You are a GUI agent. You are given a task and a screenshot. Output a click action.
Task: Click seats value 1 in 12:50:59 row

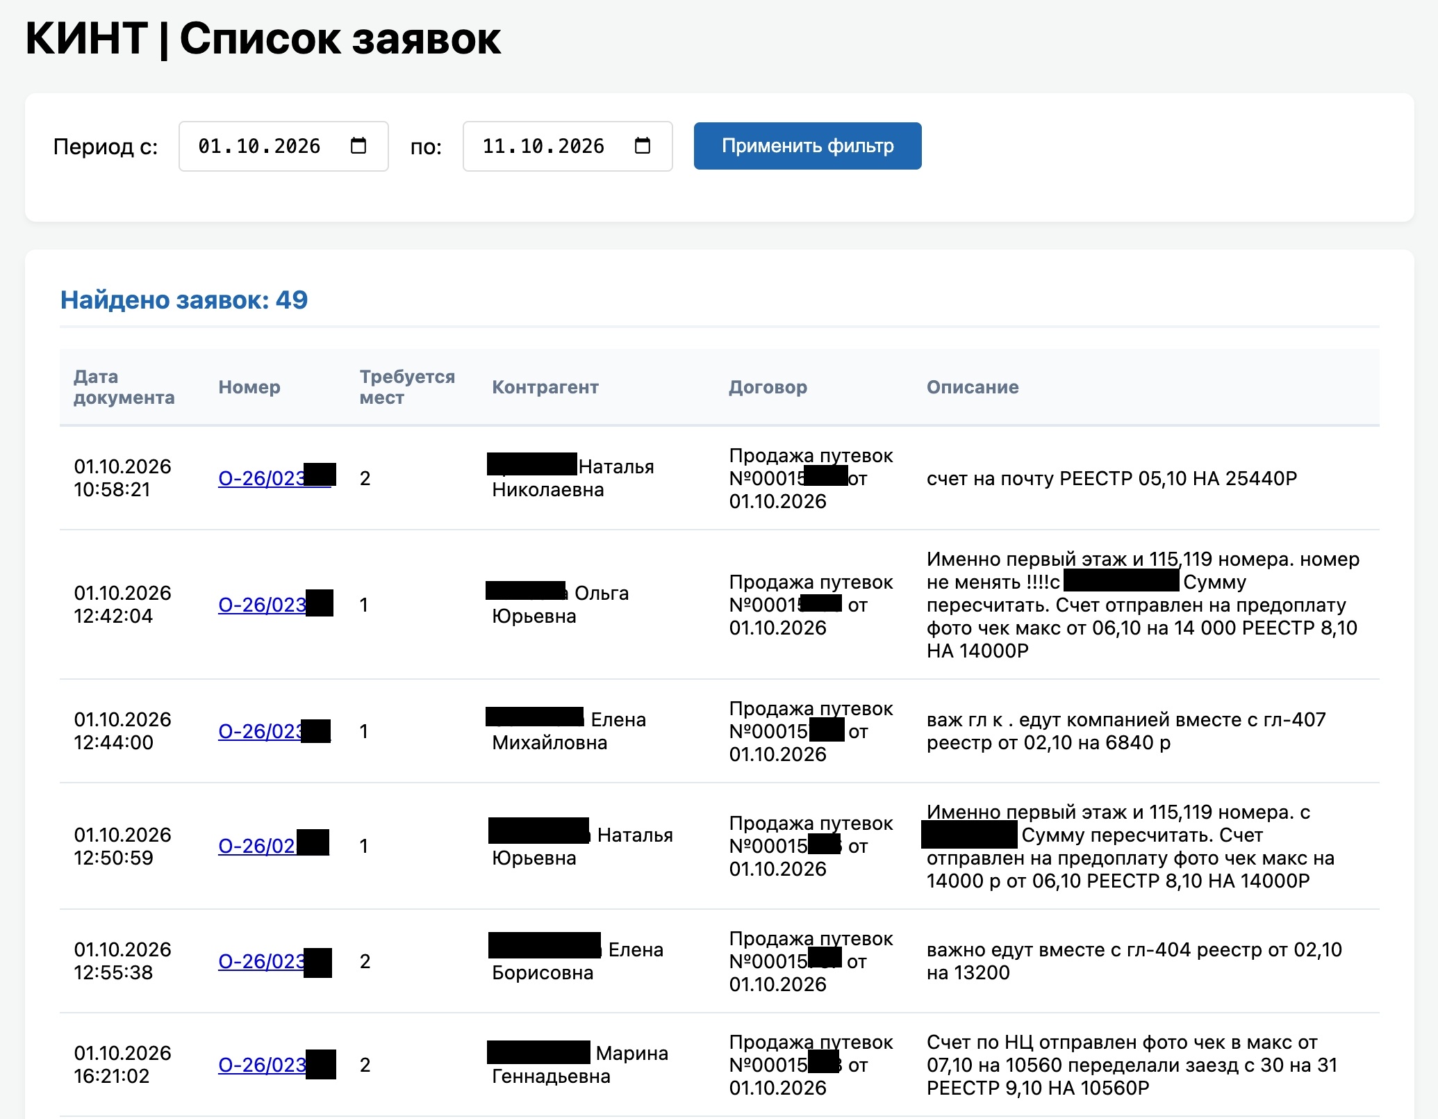(x=363, y=846)
